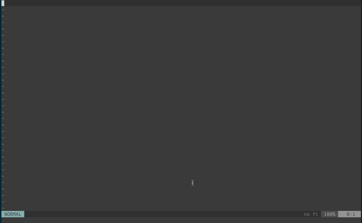Click the 'no' text before ft in statusline
The width and height of the screenshot is (362, 223).
[307, 214]
